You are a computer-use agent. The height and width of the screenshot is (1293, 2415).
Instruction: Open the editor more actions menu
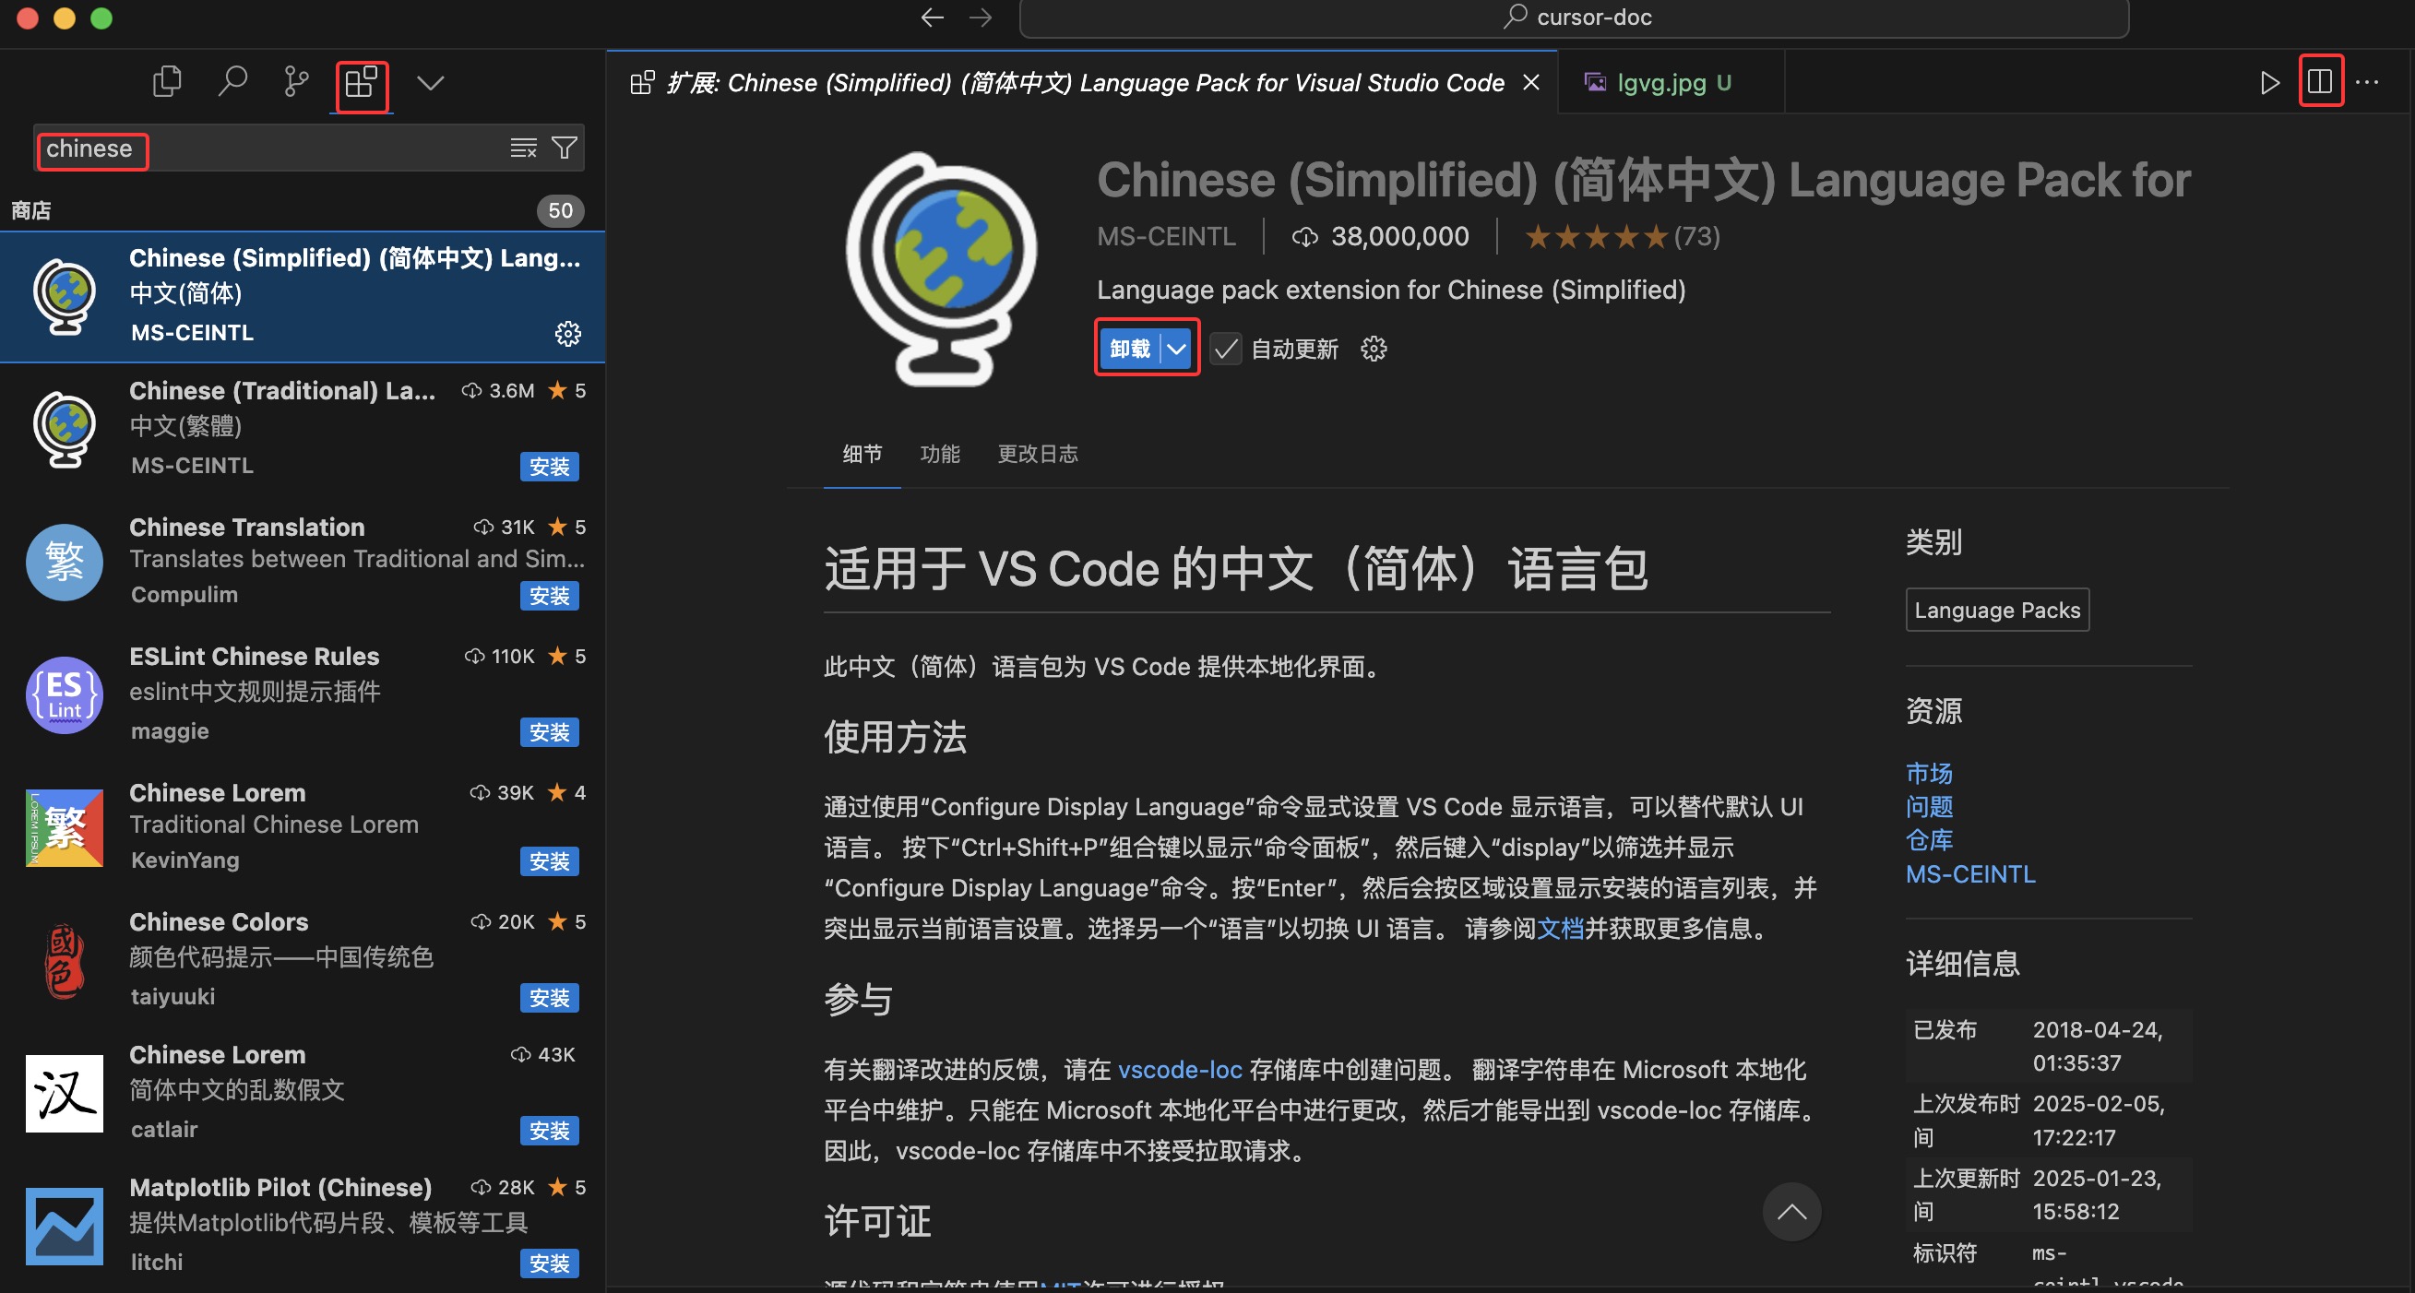[2367, 82]
